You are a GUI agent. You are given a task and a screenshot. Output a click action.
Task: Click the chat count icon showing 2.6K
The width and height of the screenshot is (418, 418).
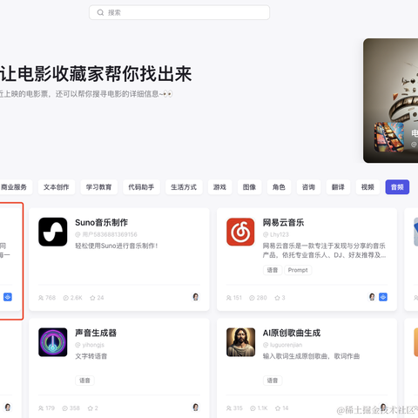(x=66, y=298)
